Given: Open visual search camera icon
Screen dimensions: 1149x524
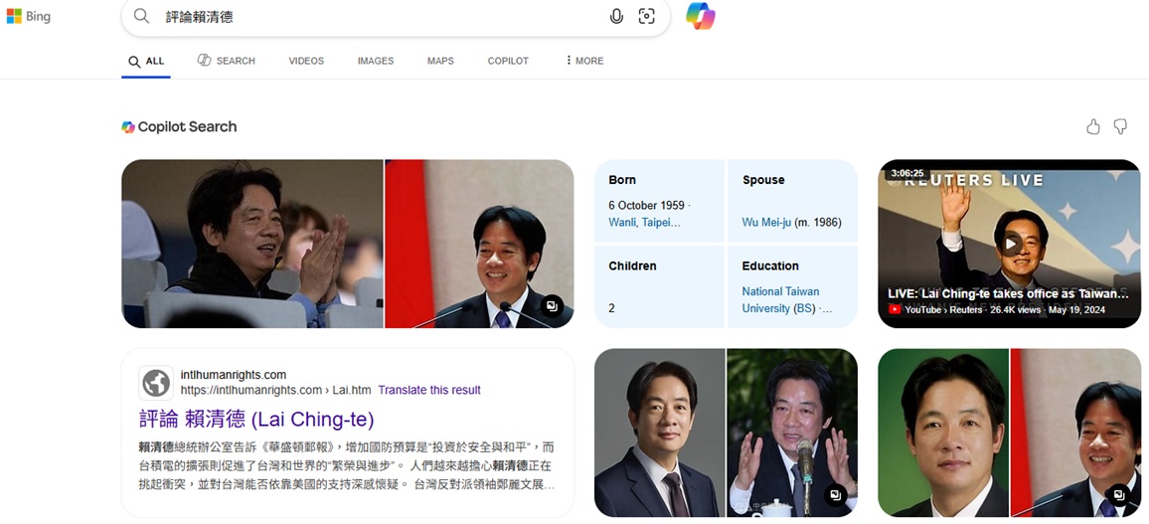Looking at the screenshot, I should tap(647, 17).
